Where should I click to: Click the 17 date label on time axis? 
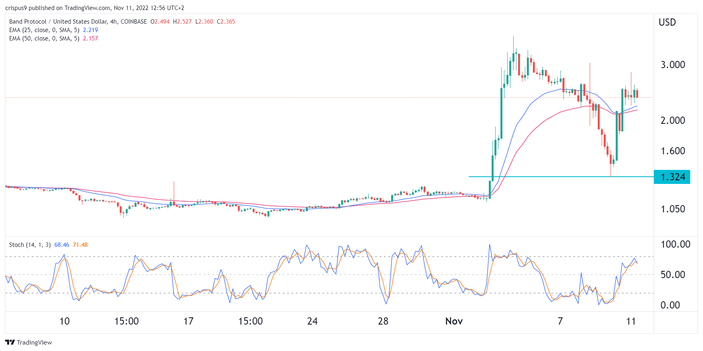pyautogui.click(x=188, y=321)
